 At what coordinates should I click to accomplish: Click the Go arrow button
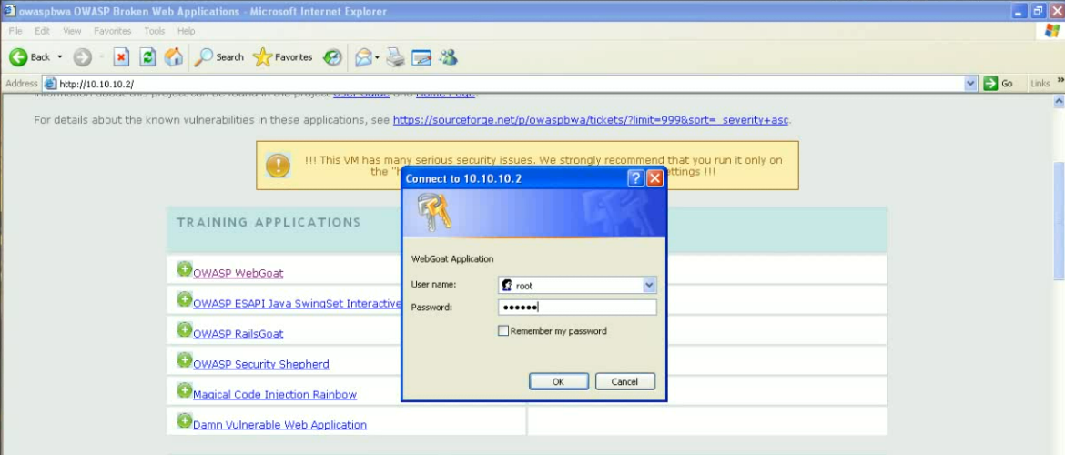tap(999, 84)
